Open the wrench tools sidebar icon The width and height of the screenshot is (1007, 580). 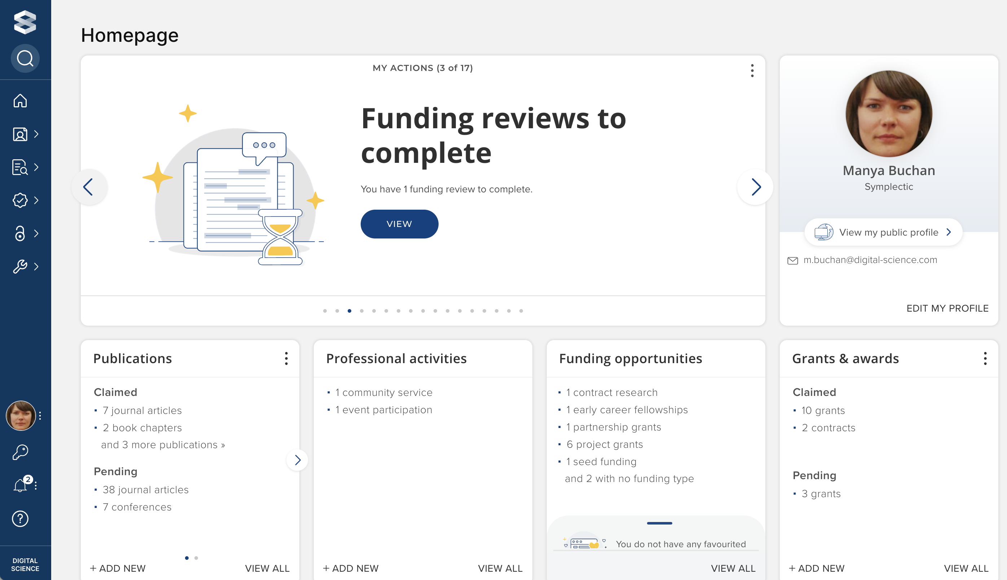click(20, 267)
